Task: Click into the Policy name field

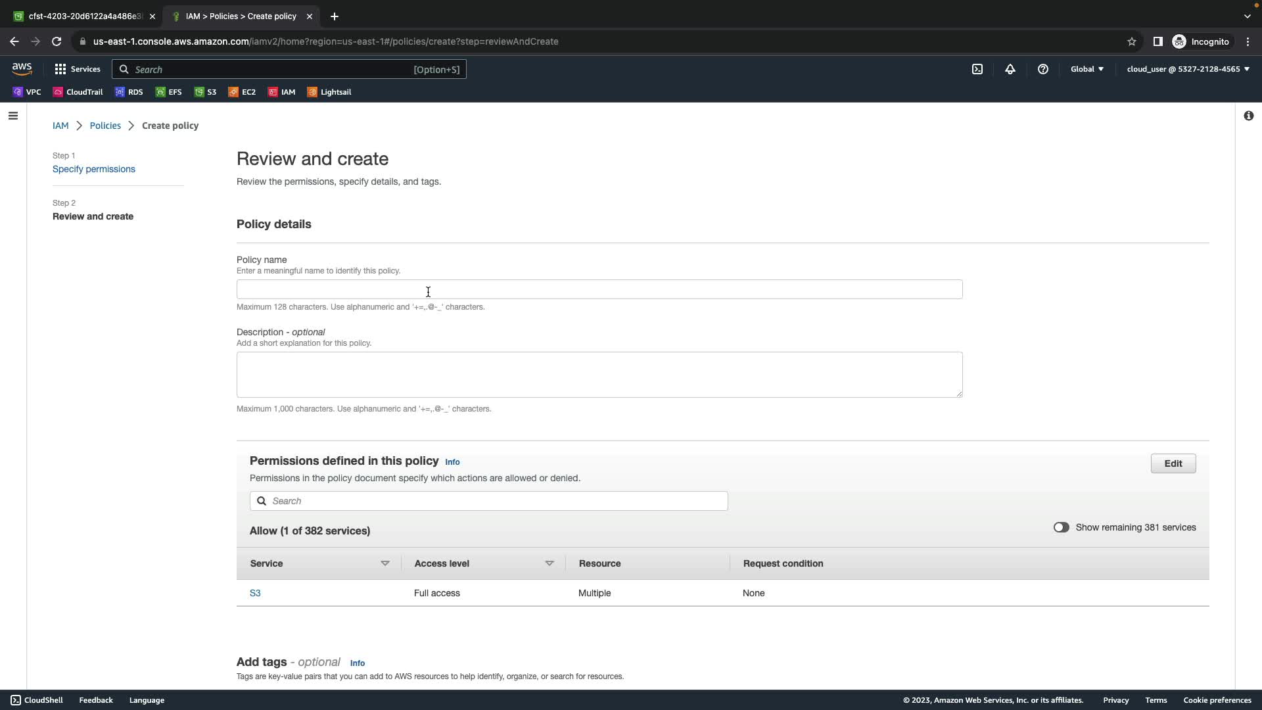Action: pos(599,289)
